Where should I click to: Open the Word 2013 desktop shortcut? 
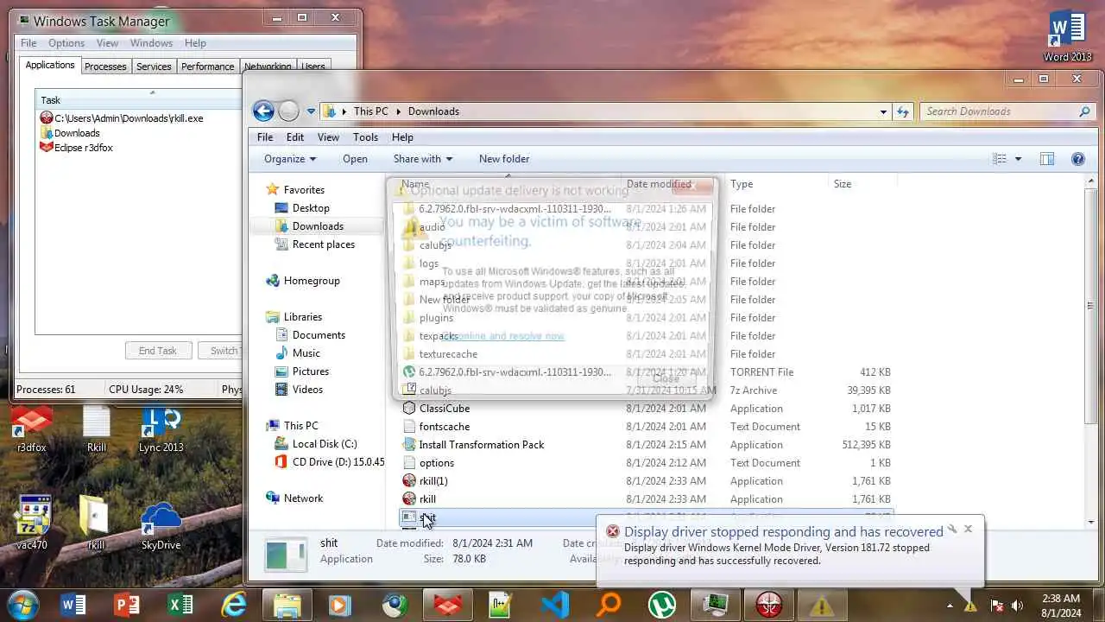click(1068, 36)
